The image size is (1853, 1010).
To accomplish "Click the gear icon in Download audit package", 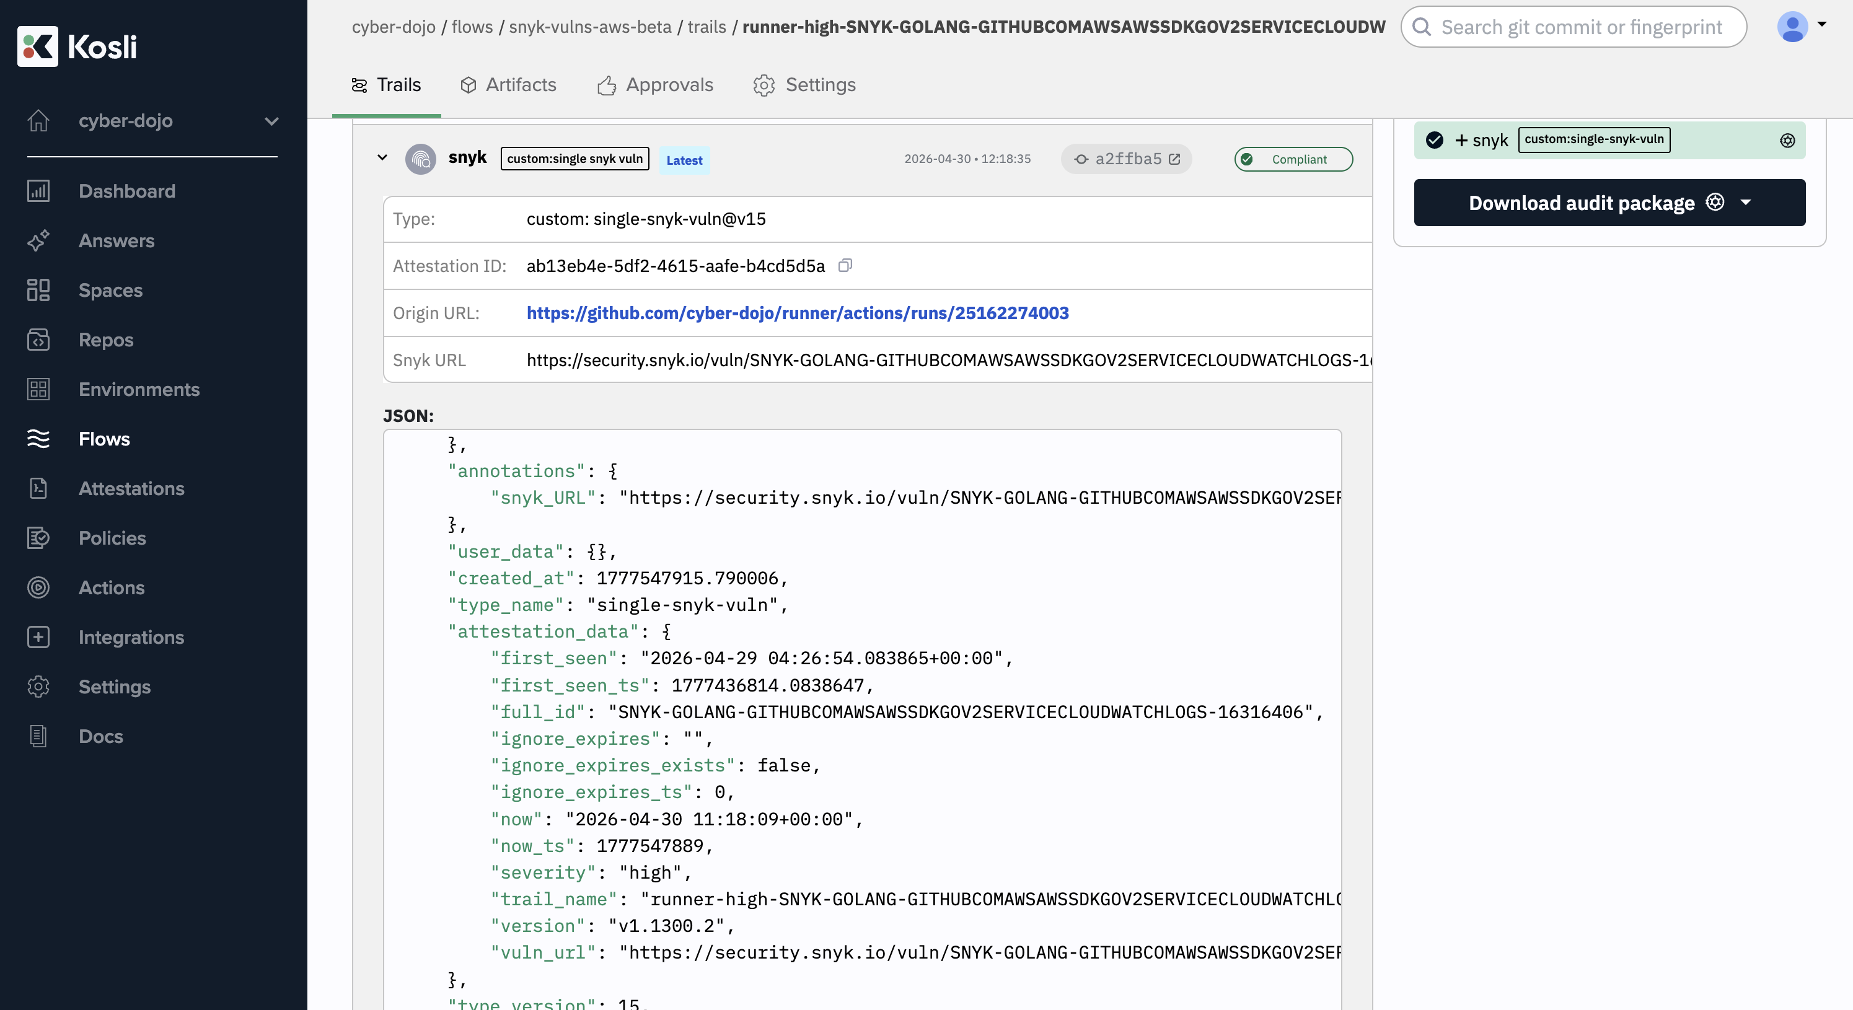I will coord(1715,202).
